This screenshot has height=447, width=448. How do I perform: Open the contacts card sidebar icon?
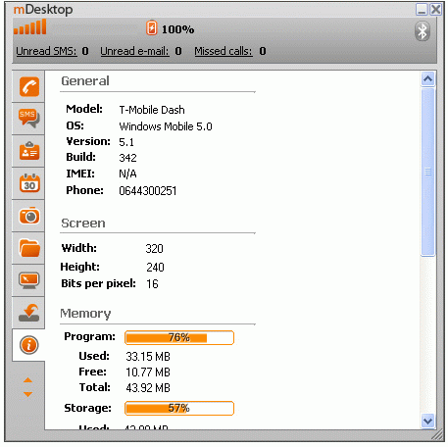(29, 151)
